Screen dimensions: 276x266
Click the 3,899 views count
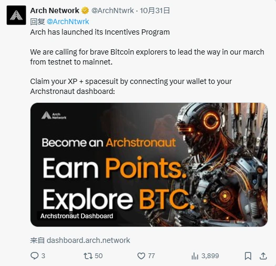click(x=210, y=256)
